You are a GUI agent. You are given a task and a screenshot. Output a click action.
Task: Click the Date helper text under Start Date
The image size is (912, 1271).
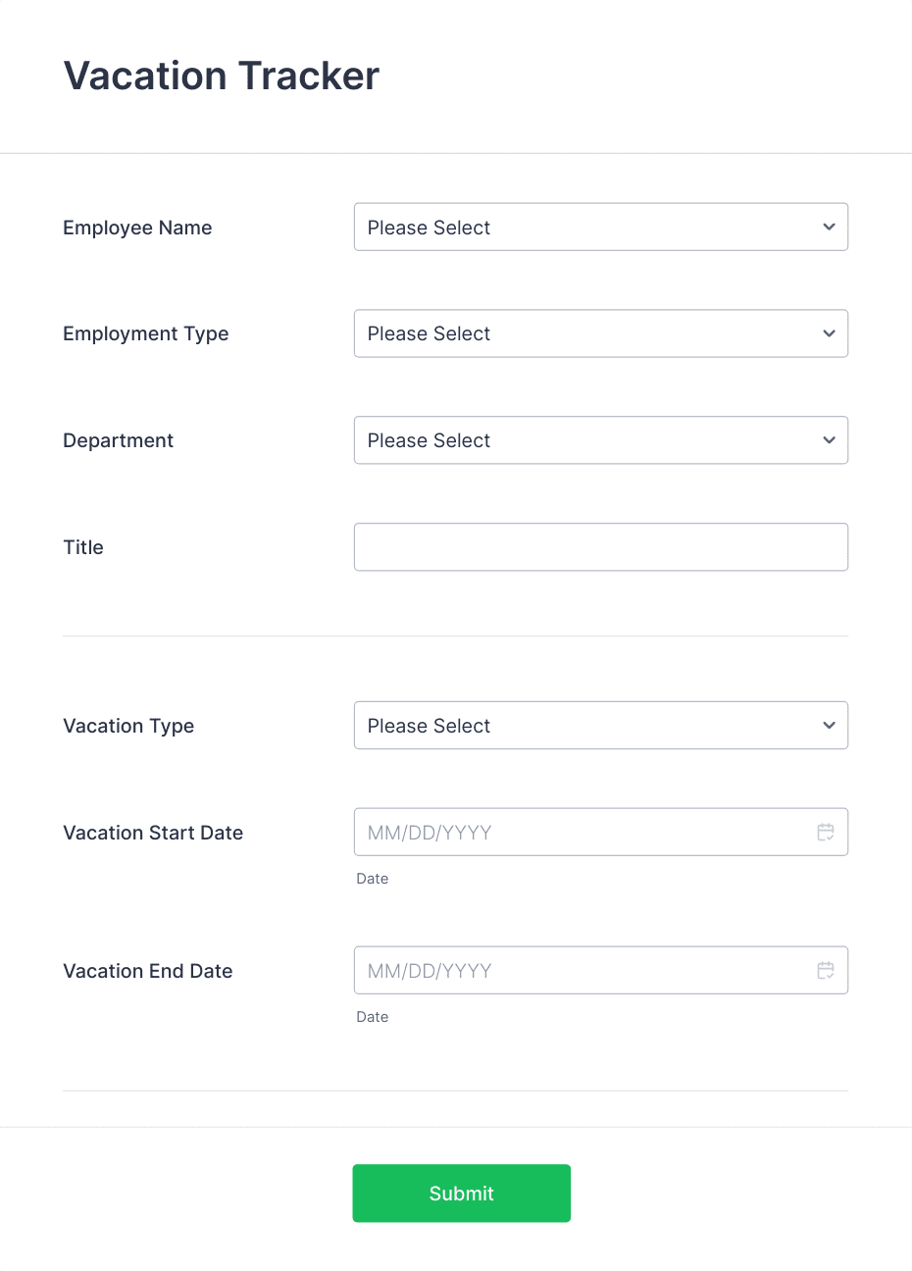tap(372, 879)
